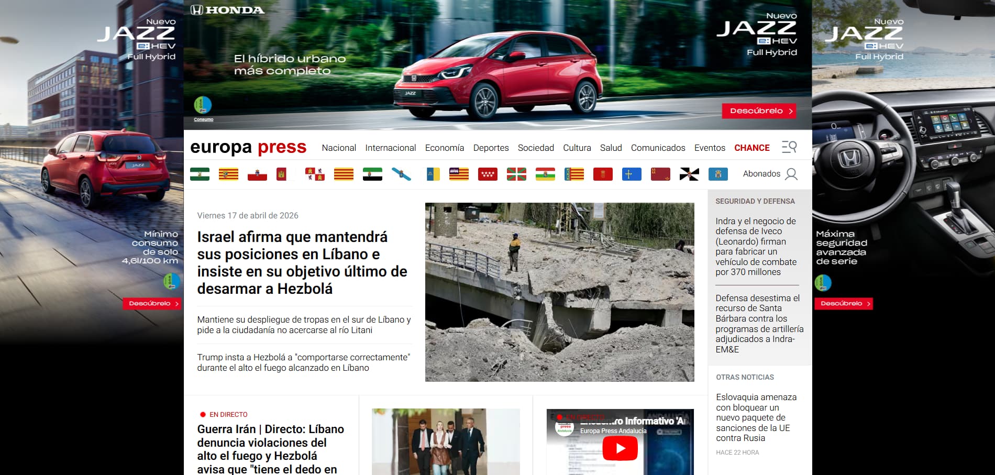Read Indra and Iveco combat vehicle article
995x475 pixels.
(x=756, y=247)
